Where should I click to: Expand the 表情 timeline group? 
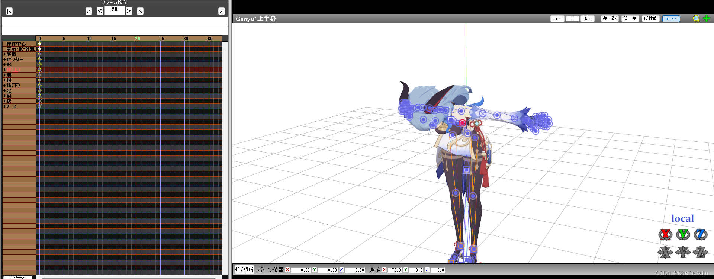(x=5, y=54)
